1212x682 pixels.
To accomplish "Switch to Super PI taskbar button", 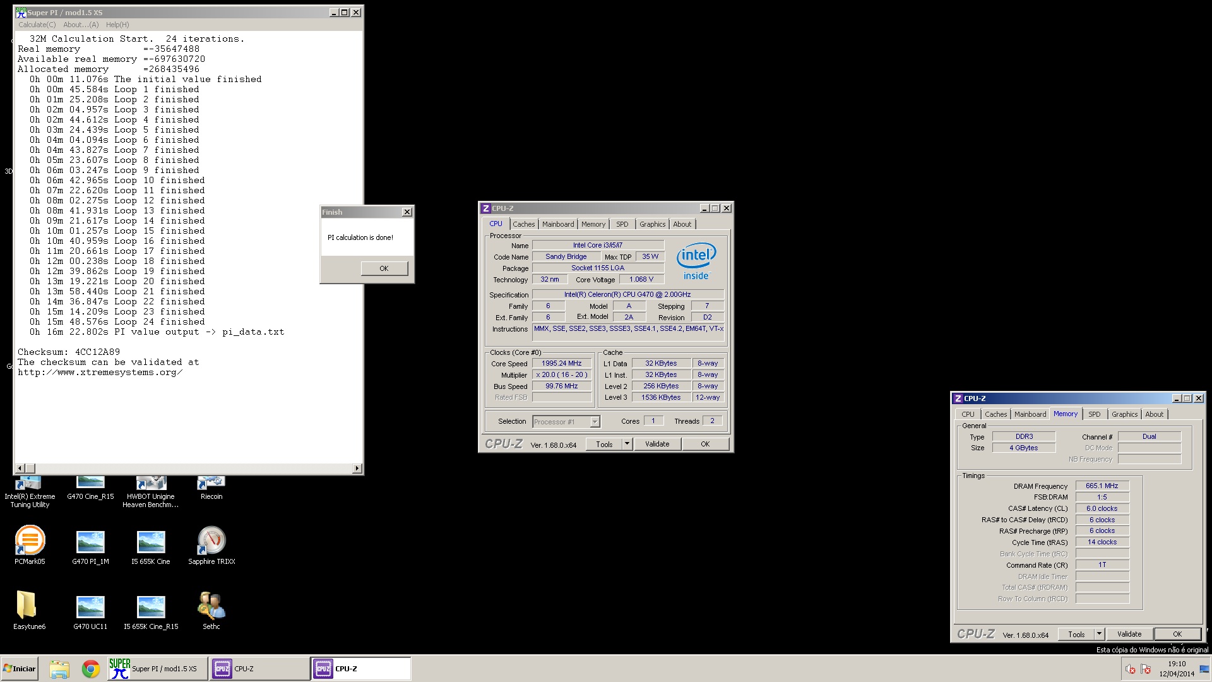I will click(158, 669).
